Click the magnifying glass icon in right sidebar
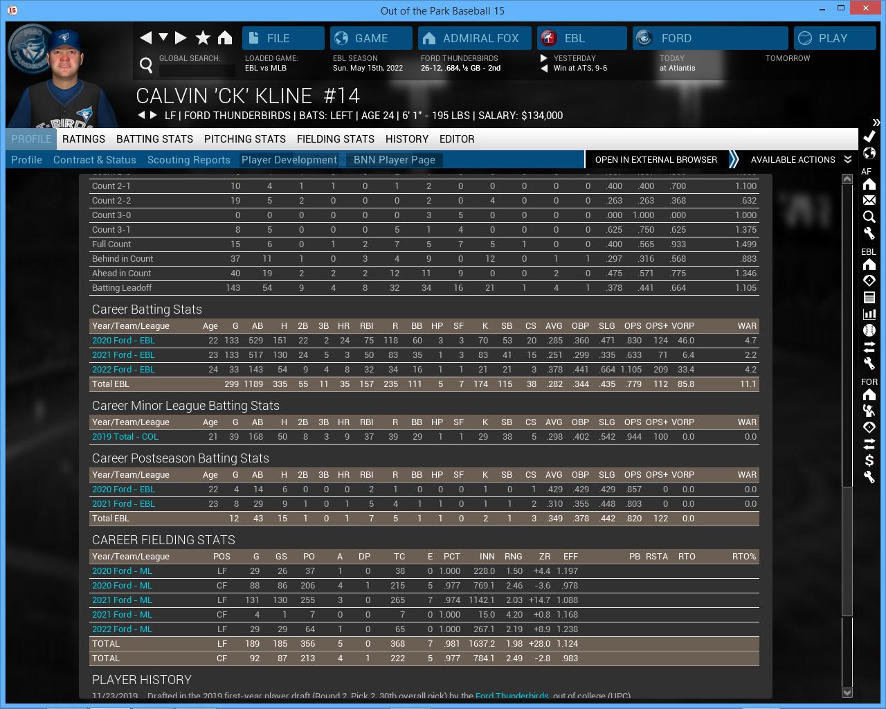Image resolution: width=886 pixels, height=709 pixels. point(869,217)
